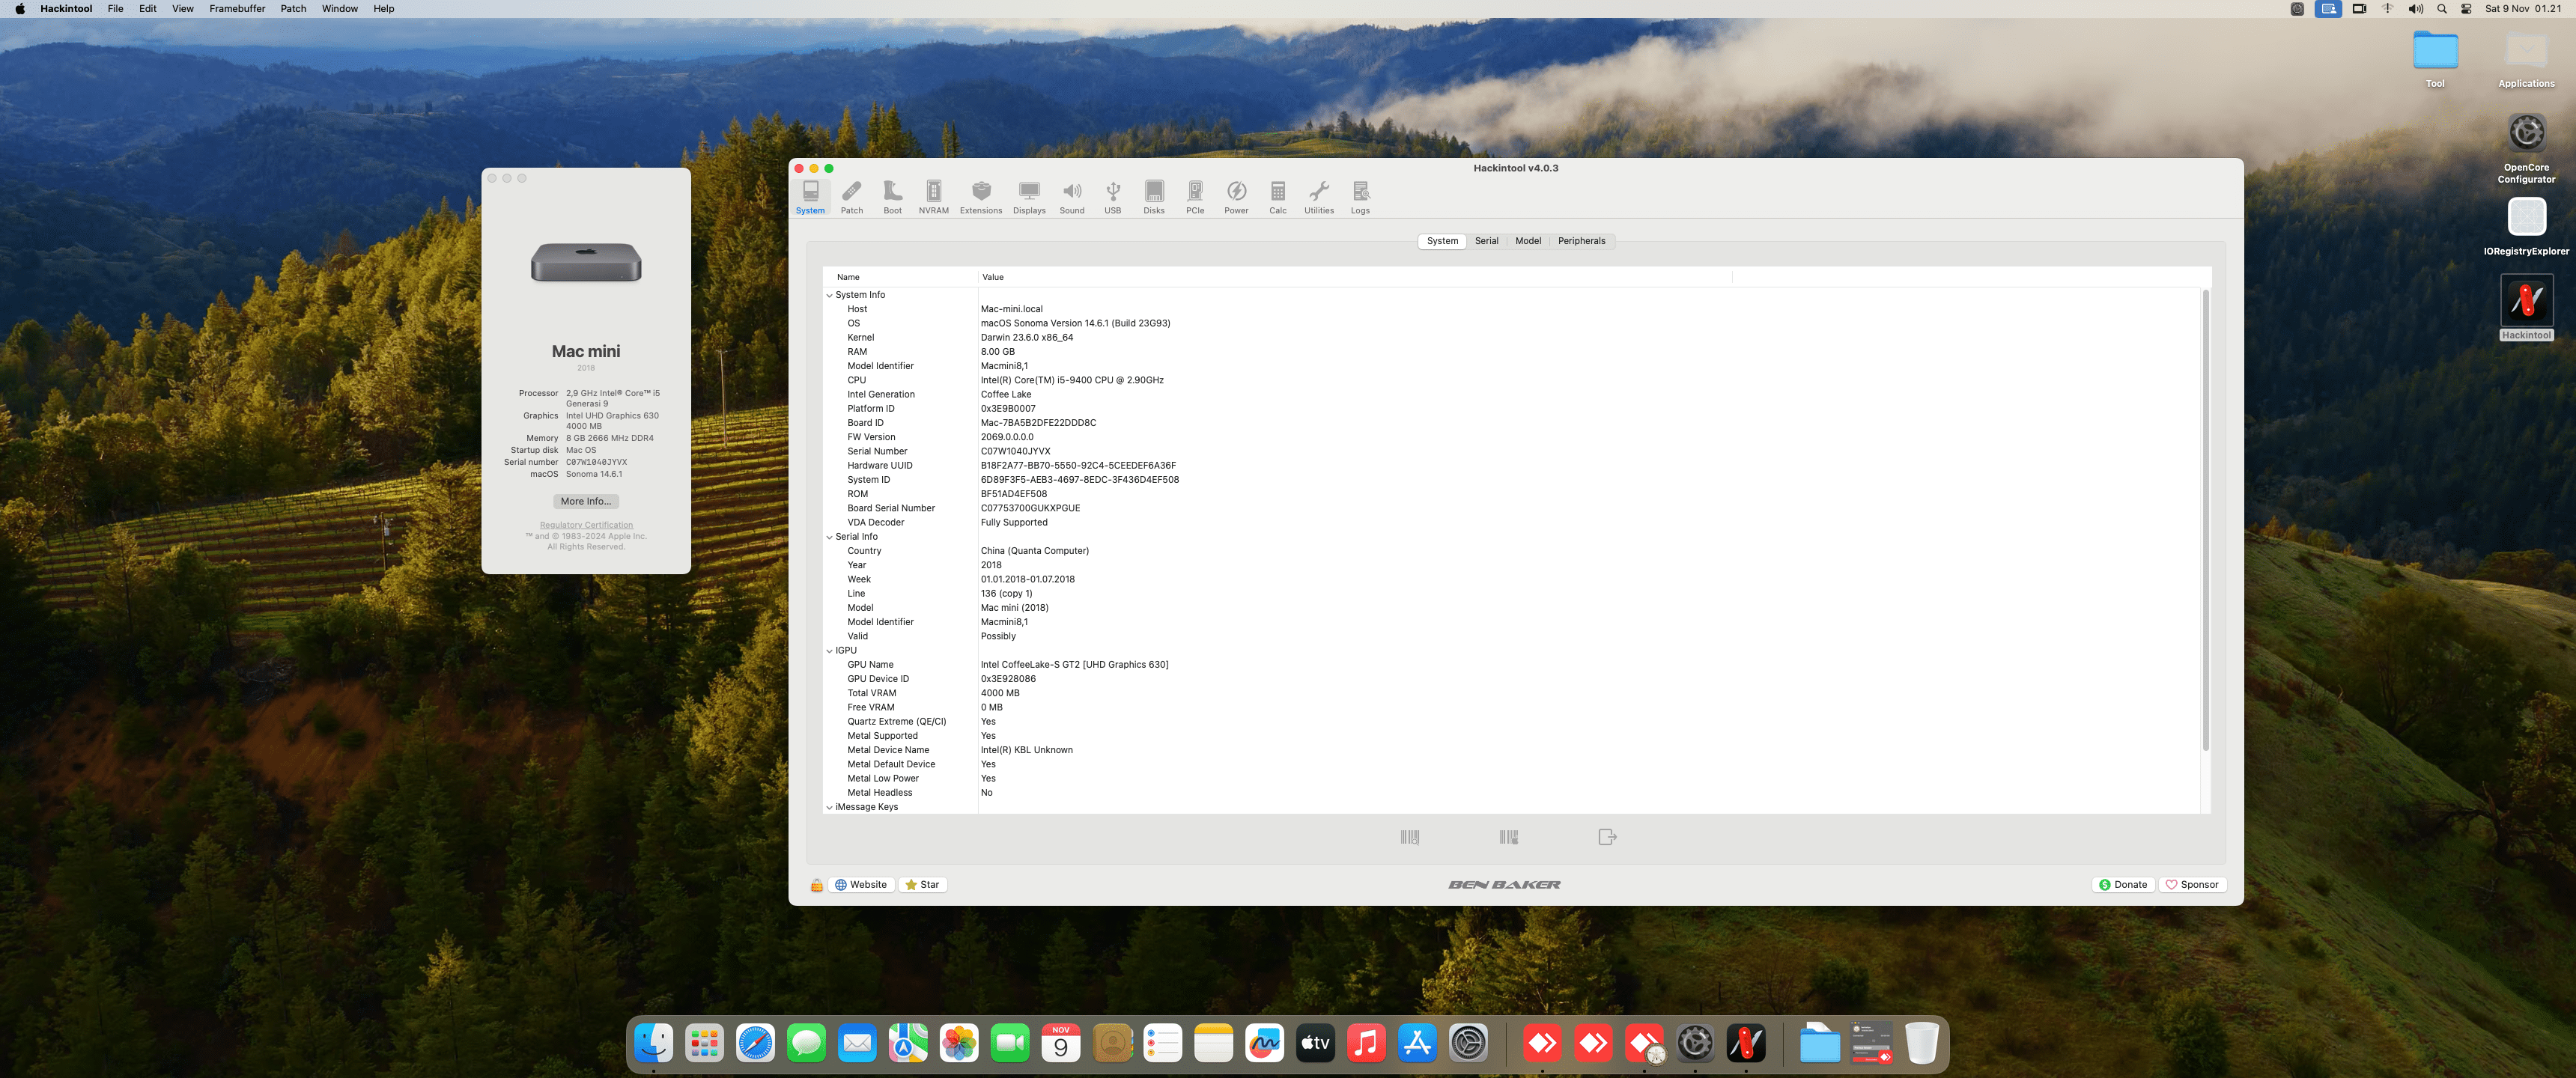Collapse the Serial Info group
Screen dimensions: 2576x1078
pyautogui.click(x=829, y=537)
